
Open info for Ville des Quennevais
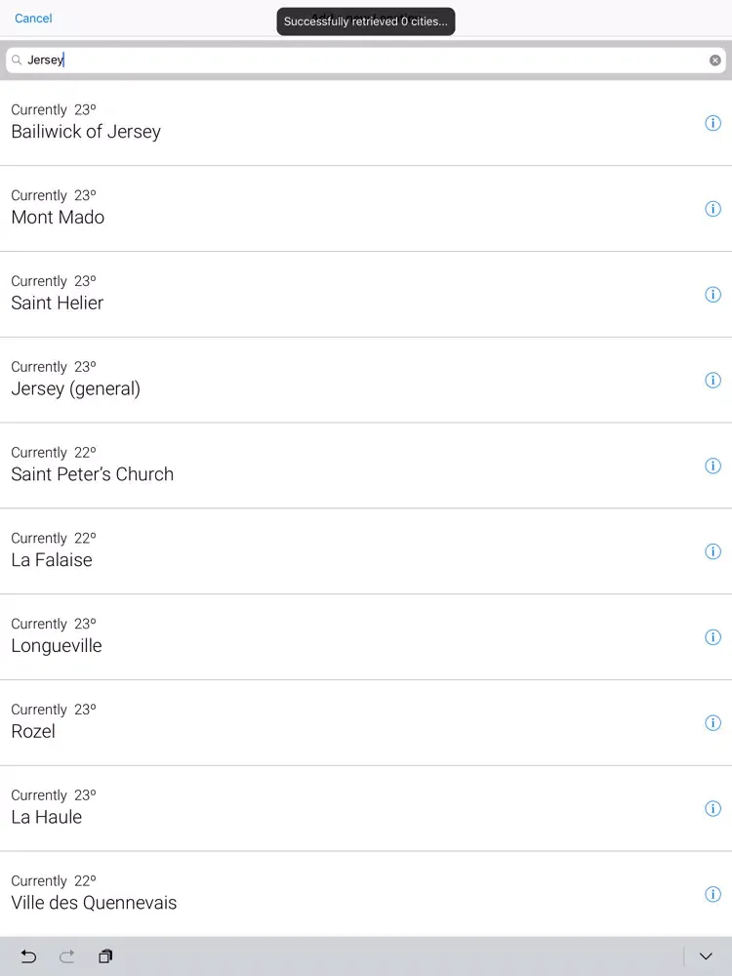tap(712, 895)
